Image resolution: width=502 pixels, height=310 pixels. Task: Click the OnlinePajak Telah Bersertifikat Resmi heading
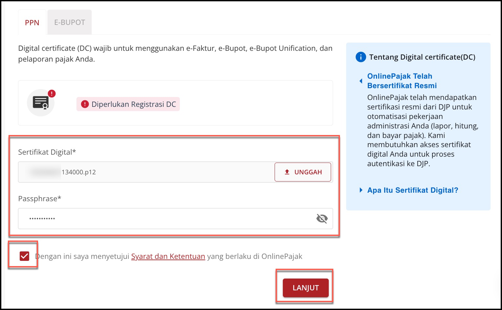click(x=402, y=81)
